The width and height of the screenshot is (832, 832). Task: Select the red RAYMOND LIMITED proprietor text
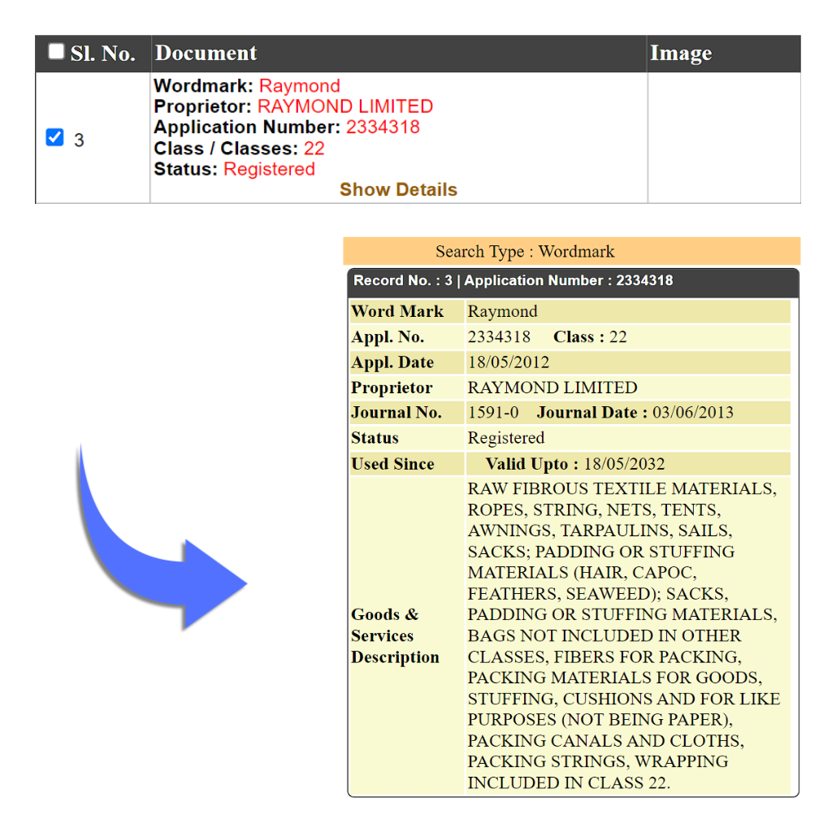click(344, 106)
